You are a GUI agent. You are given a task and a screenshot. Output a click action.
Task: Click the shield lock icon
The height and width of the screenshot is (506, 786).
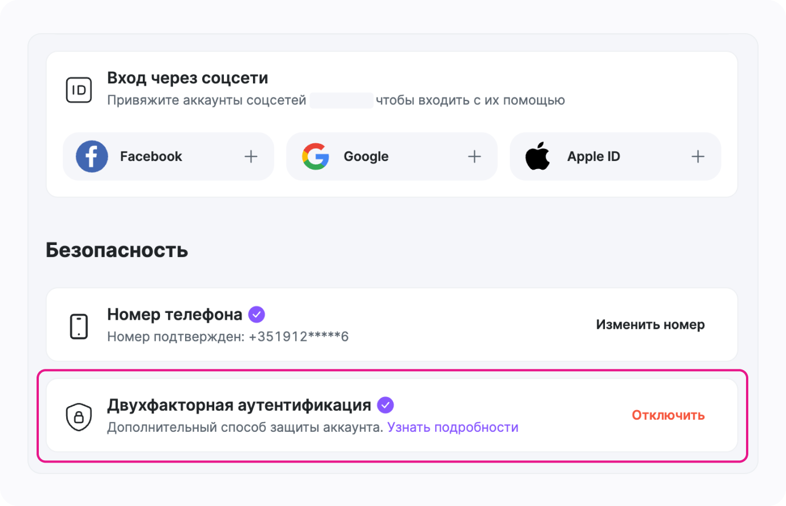pos(79,416)
